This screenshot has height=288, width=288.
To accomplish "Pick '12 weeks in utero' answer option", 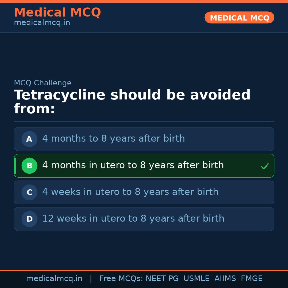I will pyautogui.click(x=133, y=219).
